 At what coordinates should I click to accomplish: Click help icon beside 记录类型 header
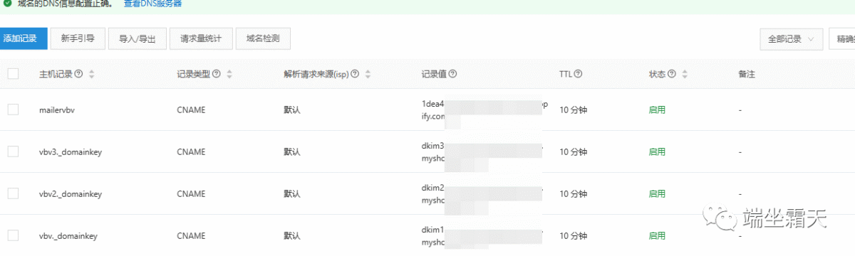pyautogui.click(x=216, y=74)
